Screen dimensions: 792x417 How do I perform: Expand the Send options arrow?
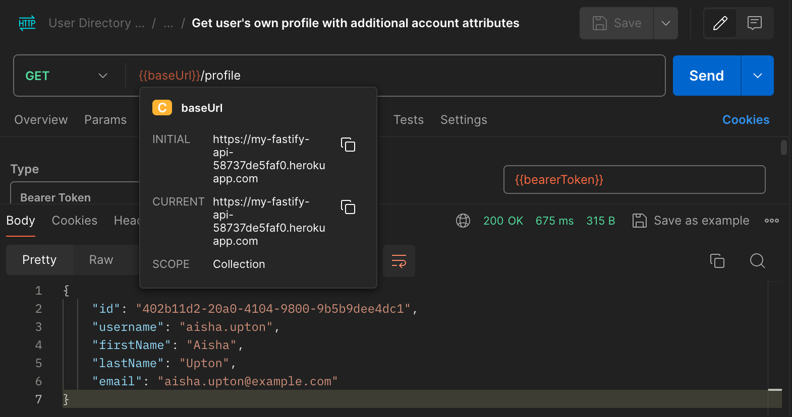[758, 76]
